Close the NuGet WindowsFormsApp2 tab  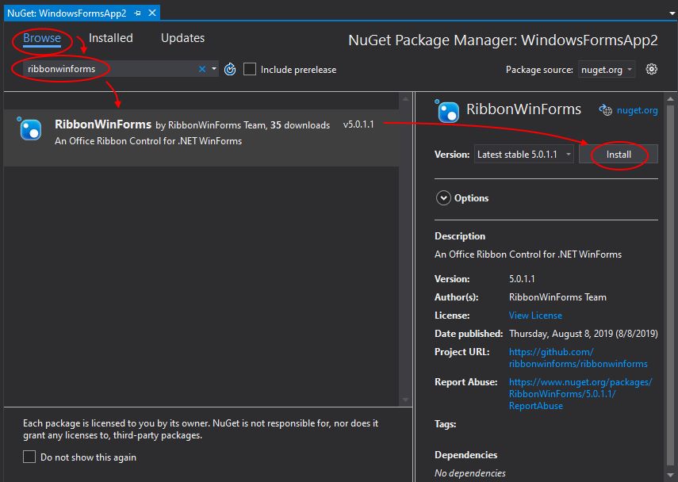point(152,13)
